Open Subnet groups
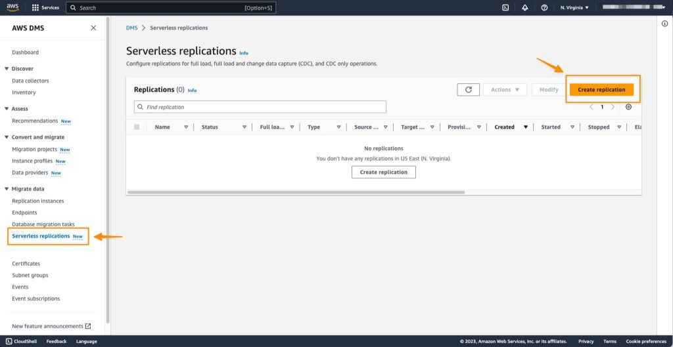Viewport: 673px width, 347px height. [30, 276]
